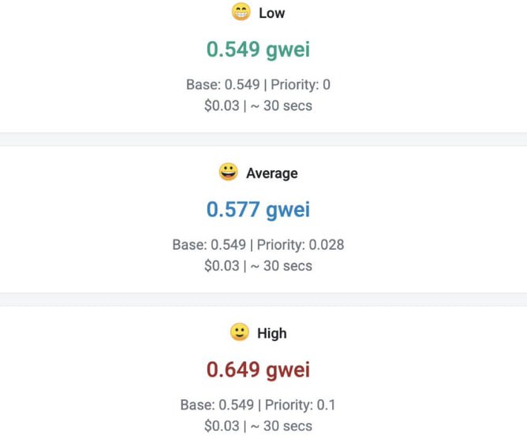Click the divider between Average and High cards

(263, 299)
